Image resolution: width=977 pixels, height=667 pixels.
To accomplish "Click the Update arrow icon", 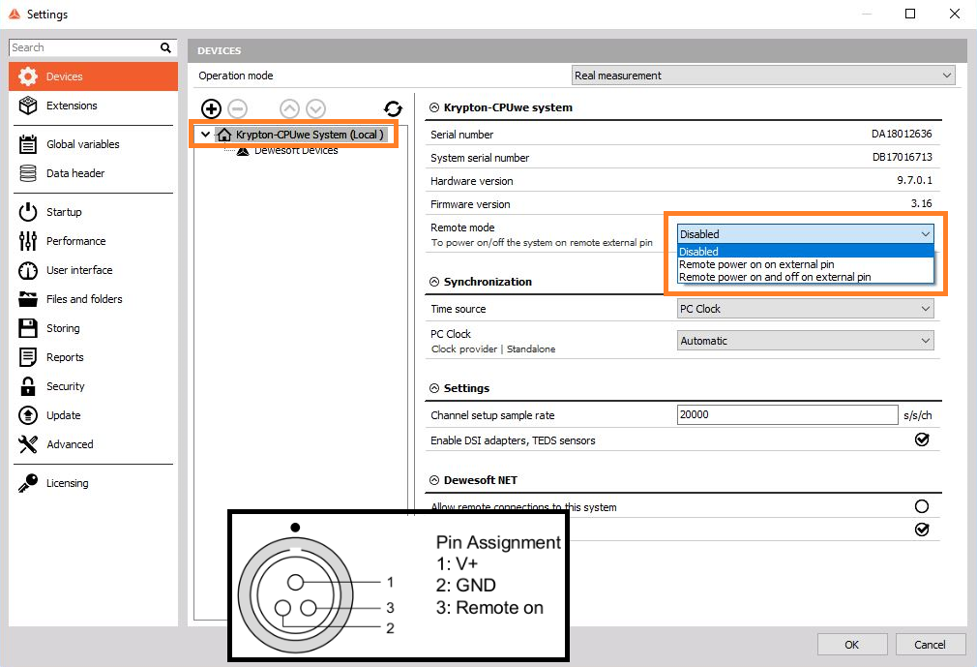I will point(28,415).
